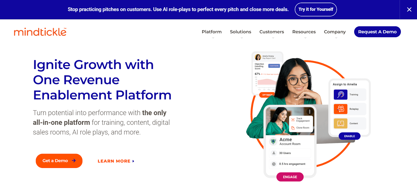Follow the Learn More link
The height and width of the screenshot is (187, 417).
(114, 161)
